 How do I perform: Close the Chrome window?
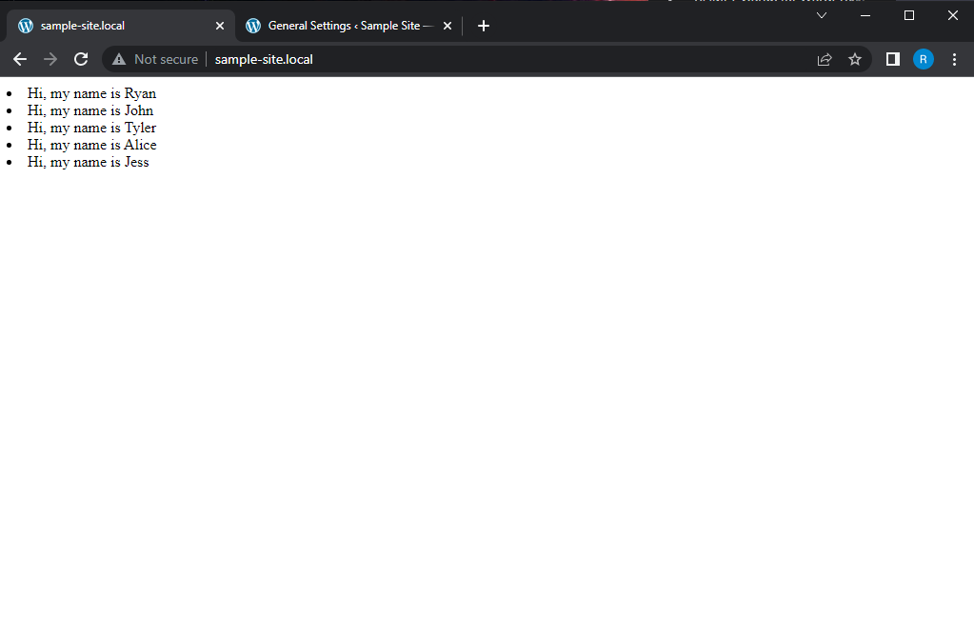pos(952,15)
